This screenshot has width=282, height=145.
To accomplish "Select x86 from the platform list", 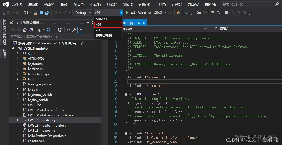I will (108, 30).
